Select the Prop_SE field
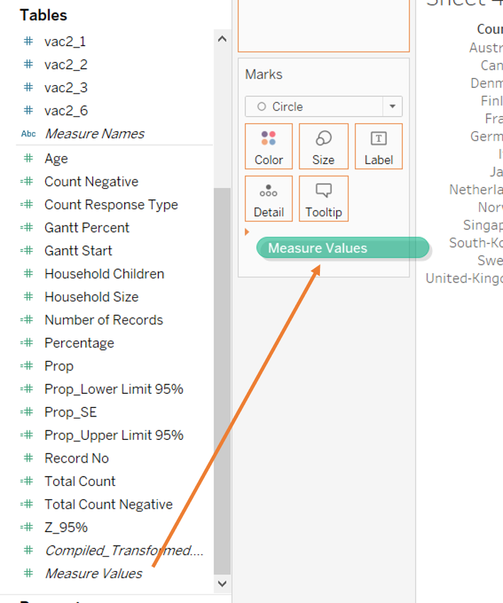This screenshot has width=503, height=603. click(70, 412)
